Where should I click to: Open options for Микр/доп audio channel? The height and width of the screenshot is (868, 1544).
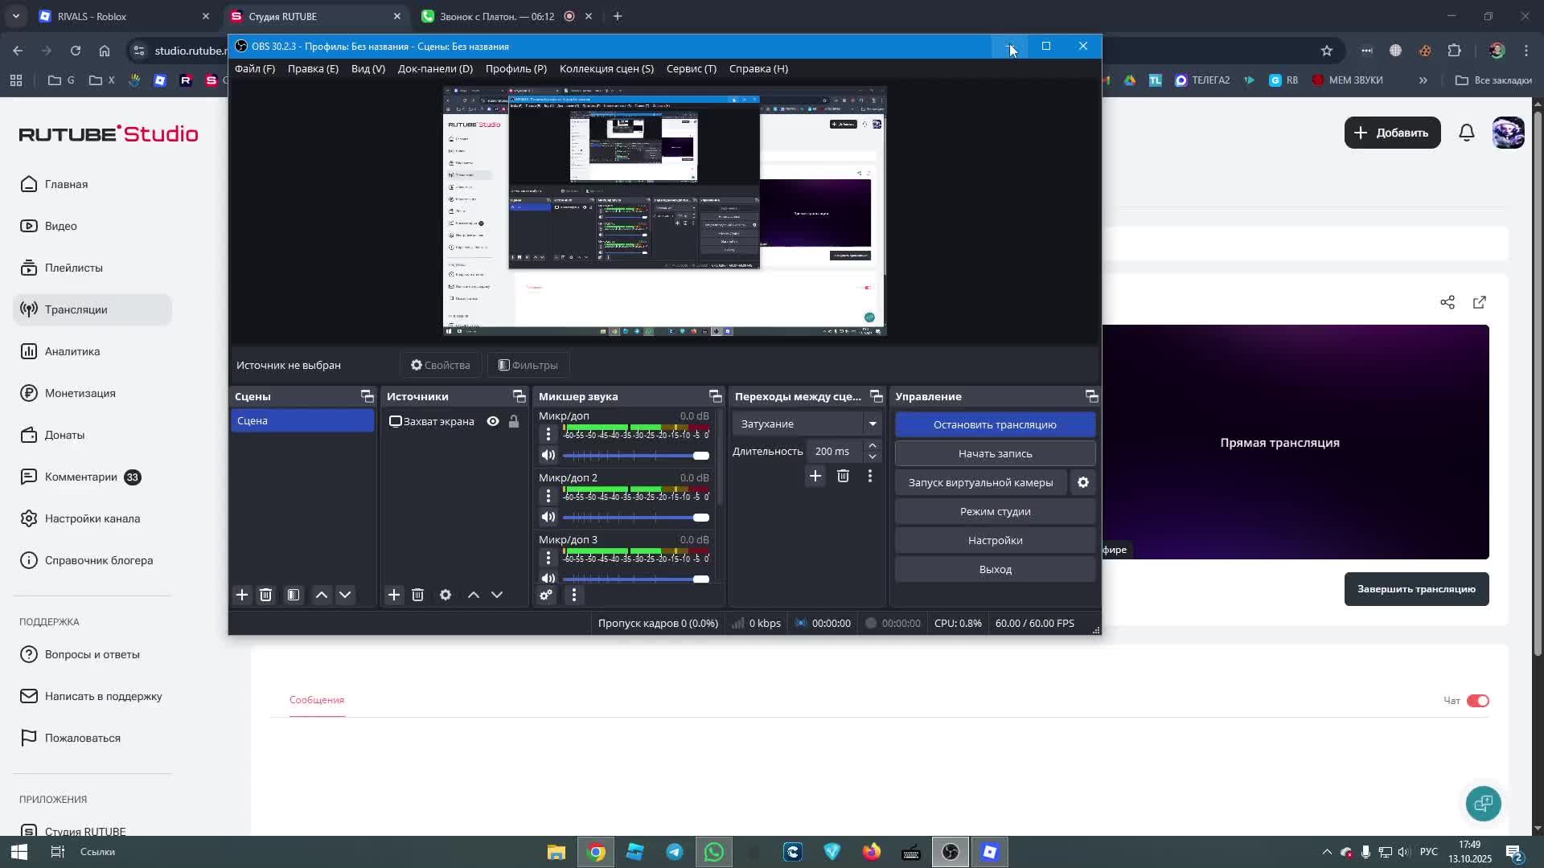548,434
